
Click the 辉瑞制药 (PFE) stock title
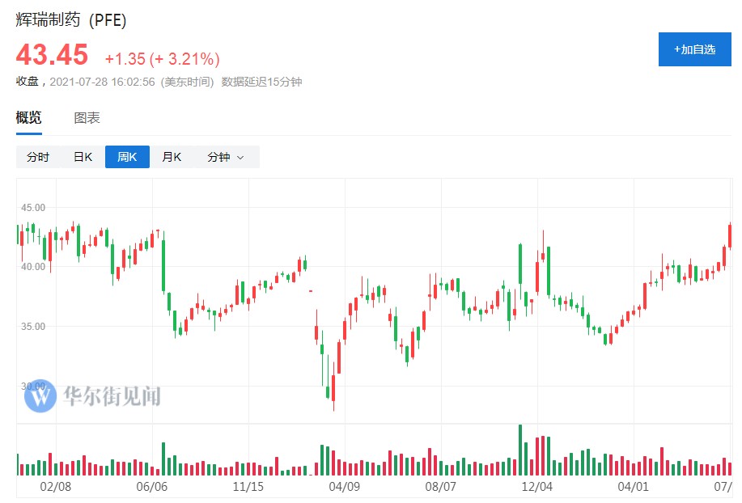[x=71, y=19]
